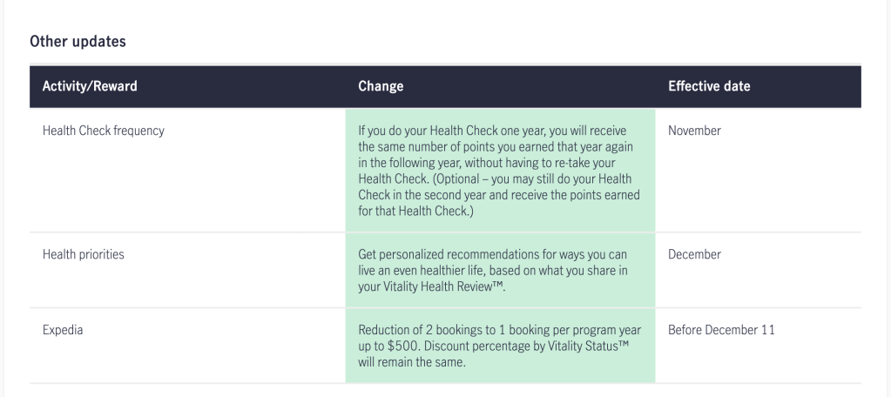Click the November effective date cell
The image size is (891, 397).
tap(694, 131)
